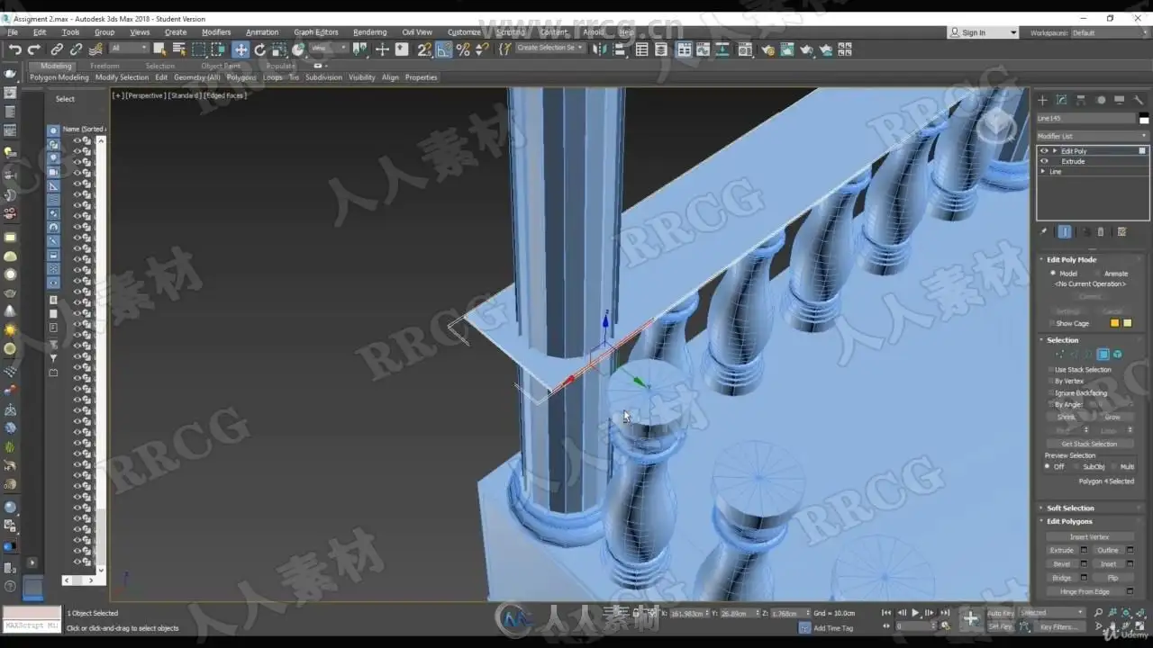Click the Undo arrow icon

[x=15, y=49]
